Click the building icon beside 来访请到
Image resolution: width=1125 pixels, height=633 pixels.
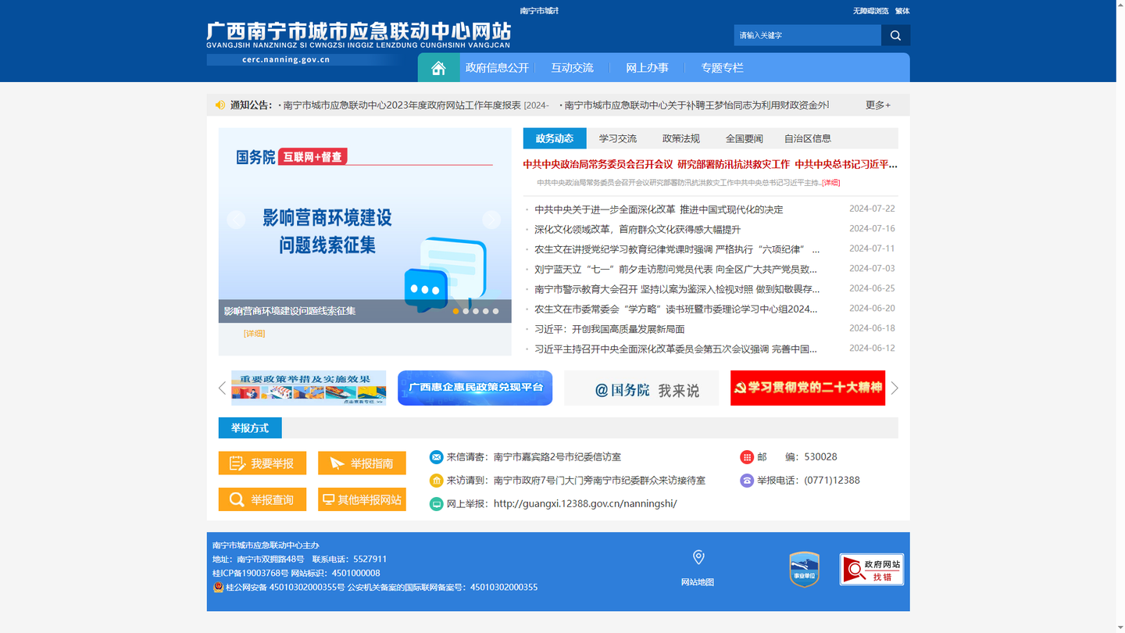[437, 481]
